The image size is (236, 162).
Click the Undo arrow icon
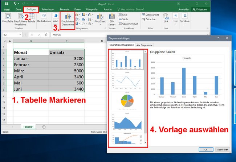(15, 3)
